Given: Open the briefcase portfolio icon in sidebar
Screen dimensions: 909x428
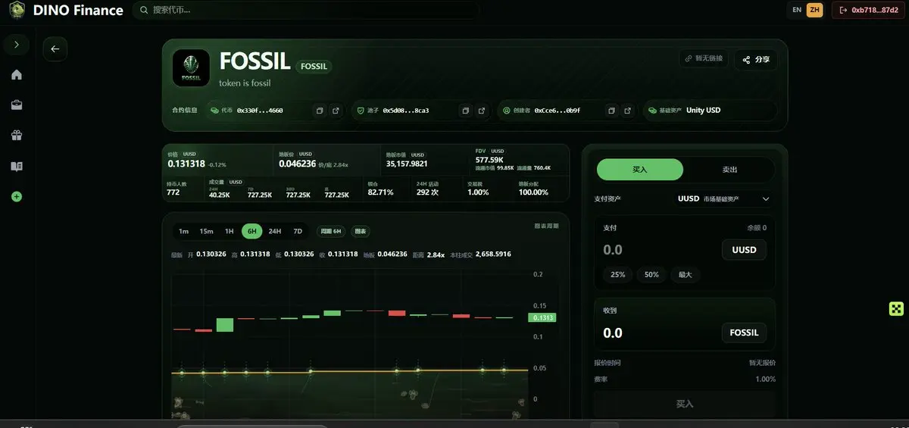Looking at the screenshot, I should tap(17, 105).
